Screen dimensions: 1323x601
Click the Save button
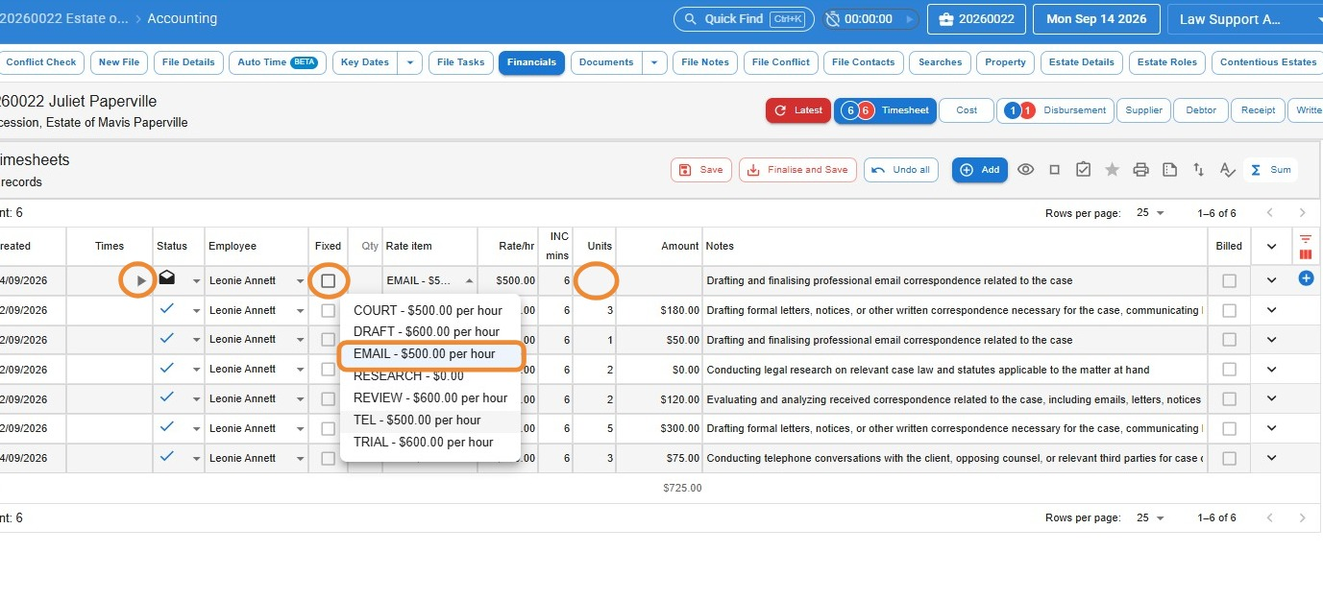tap(701, 170)
